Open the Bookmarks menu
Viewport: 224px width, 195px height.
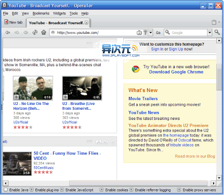click(41, 13)
